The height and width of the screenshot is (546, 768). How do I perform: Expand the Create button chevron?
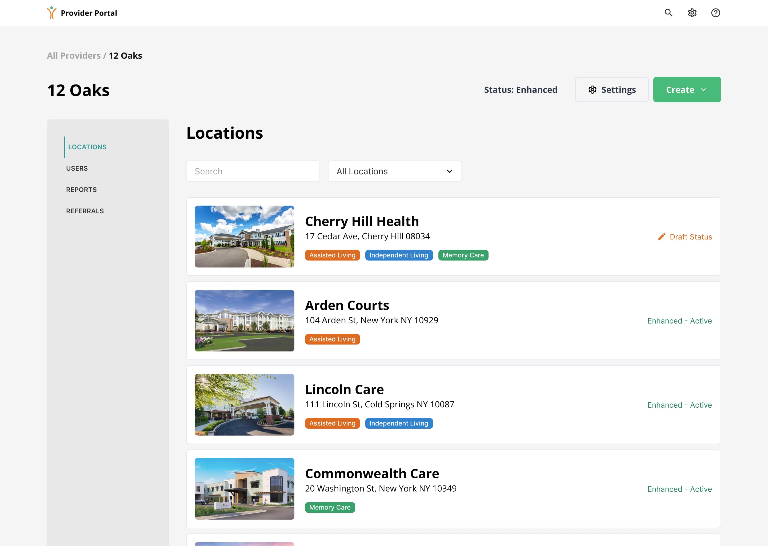point(703,90)
